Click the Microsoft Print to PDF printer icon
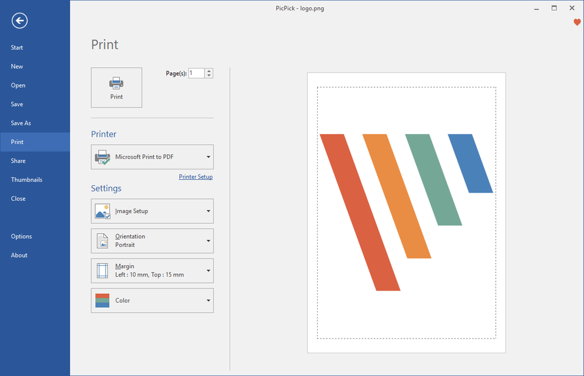This screenshot has width=584, height=376. click(102, 156)
